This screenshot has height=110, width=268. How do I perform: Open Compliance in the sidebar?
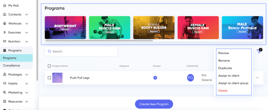pyautogui.click(x=12, y=66)
